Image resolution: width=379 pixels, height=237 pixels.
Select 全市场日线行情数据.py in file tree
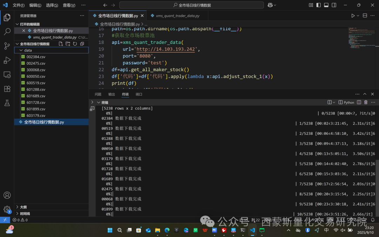(51, 122)
